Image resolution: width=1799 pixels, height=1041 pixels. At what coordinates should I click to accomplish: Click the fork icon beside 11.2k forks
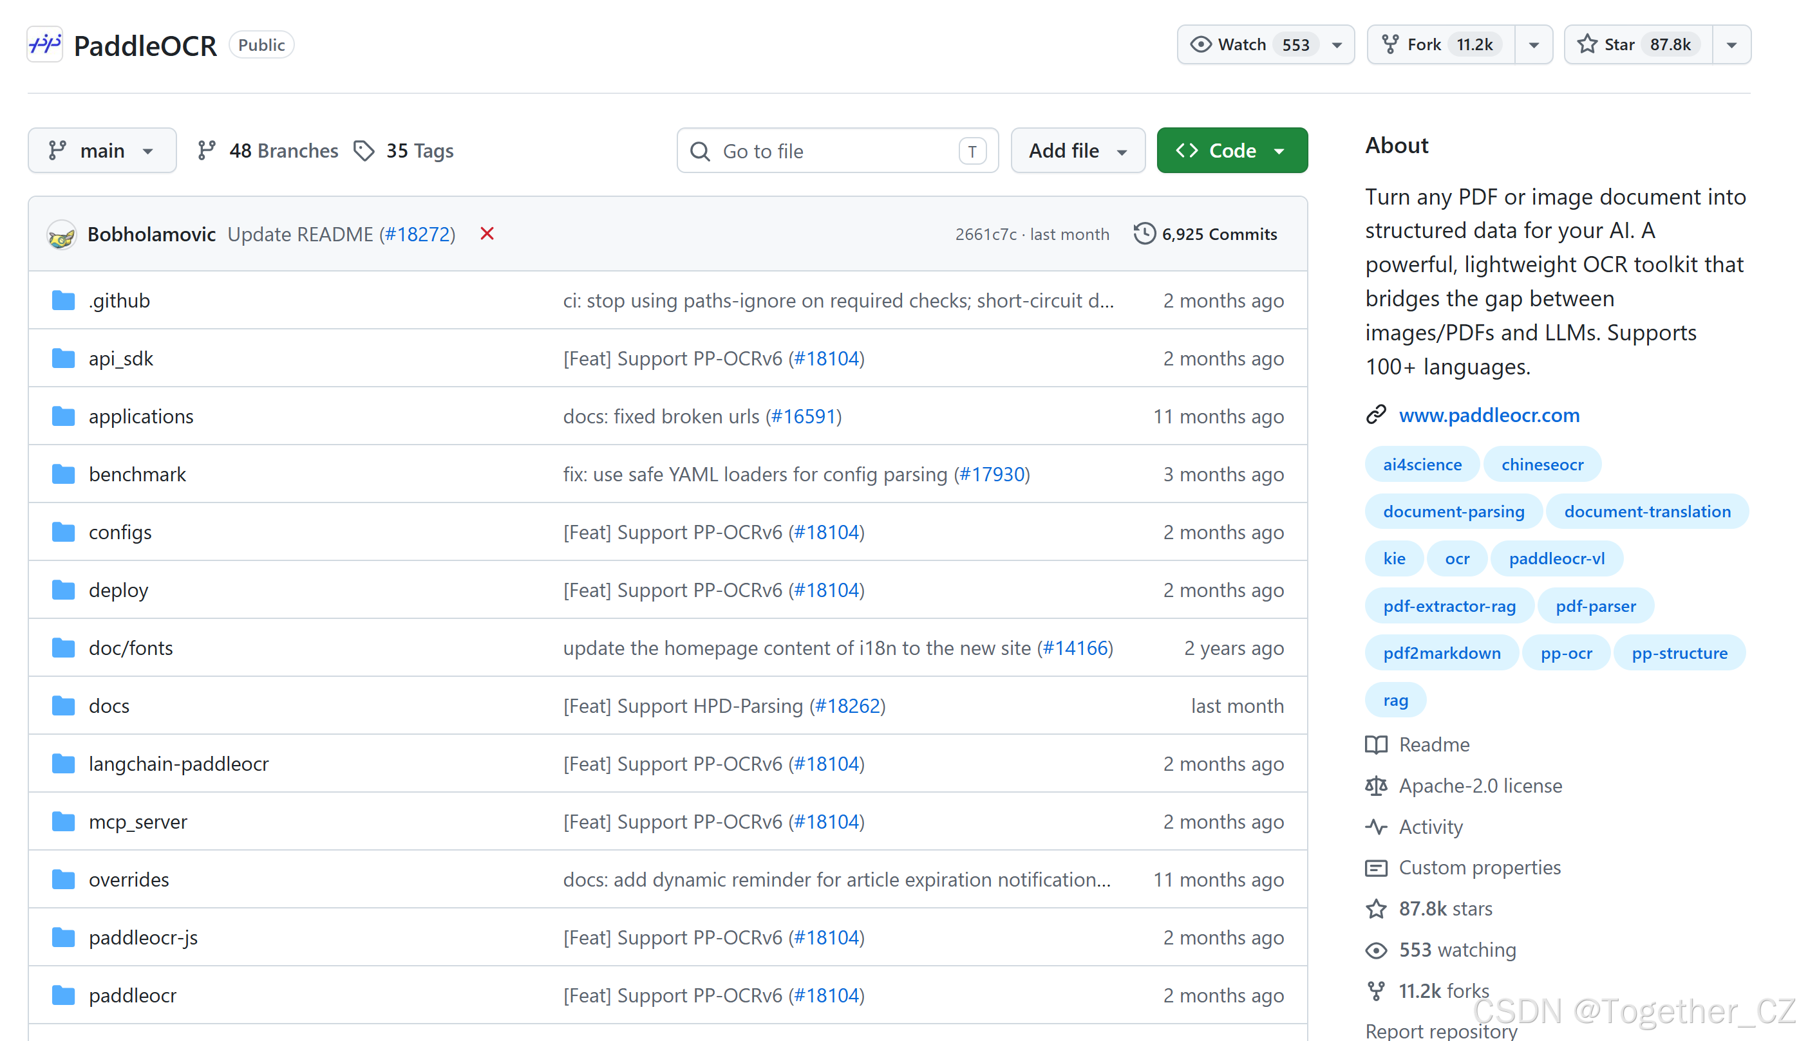(x=1376, y=991)
